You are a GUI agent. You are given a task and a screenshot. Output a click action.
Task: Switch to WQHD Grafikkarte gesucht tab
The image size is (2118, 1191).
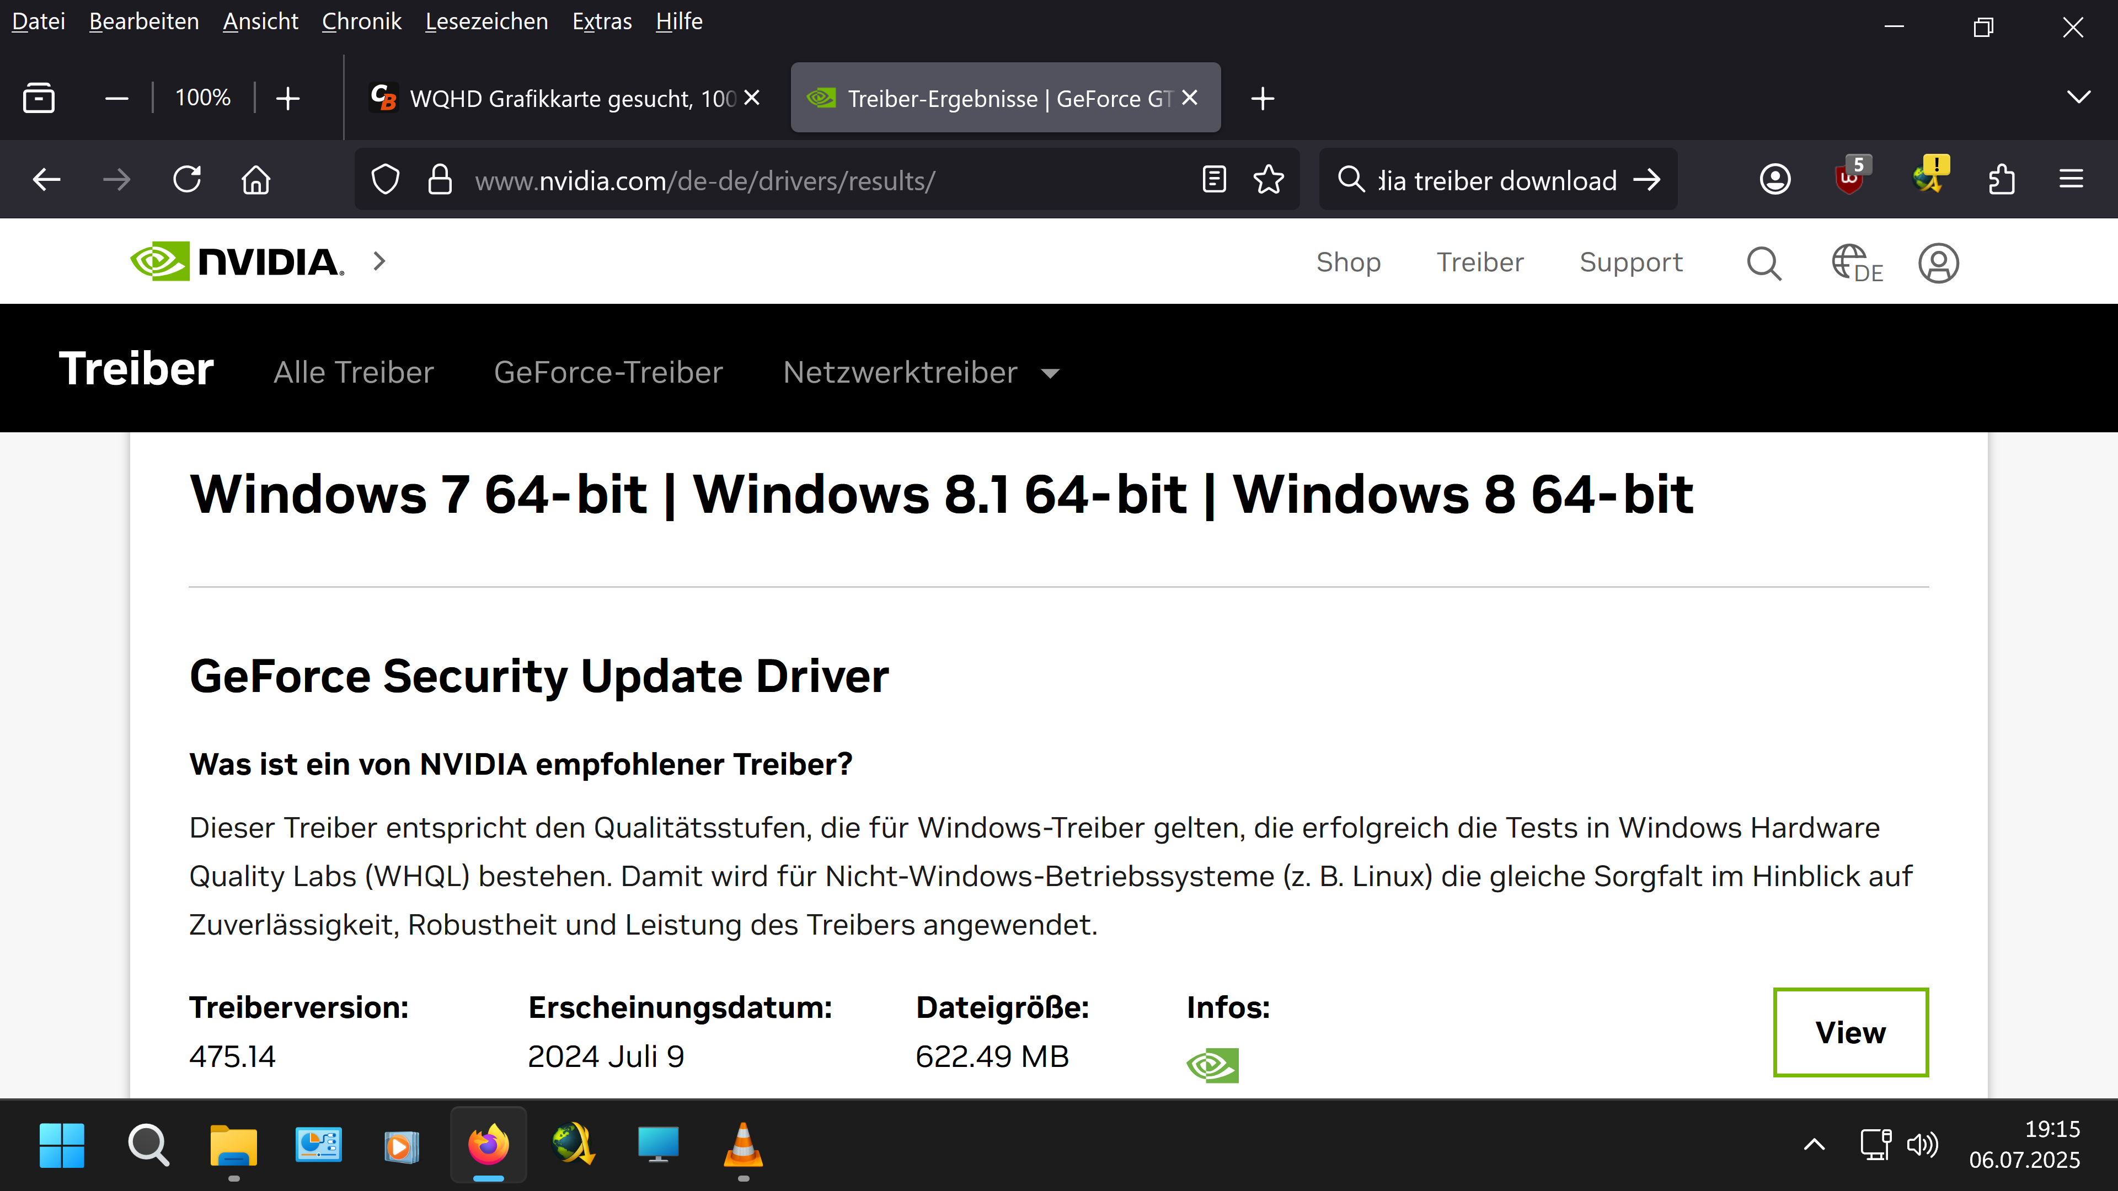tap(559, 99)
